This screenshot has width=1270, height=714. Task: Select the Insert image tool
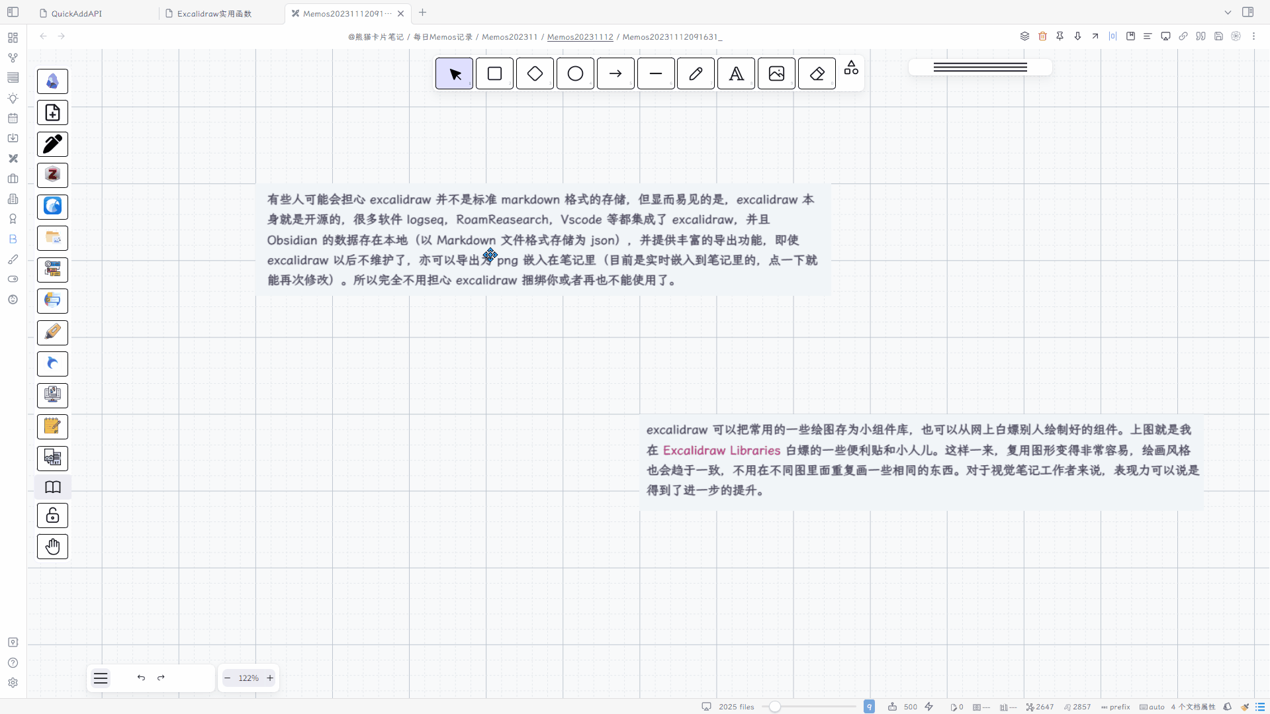tap(777, 73)
